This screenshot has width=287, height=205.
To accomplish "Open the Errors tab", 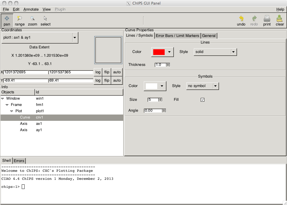I will pos(19,161).
